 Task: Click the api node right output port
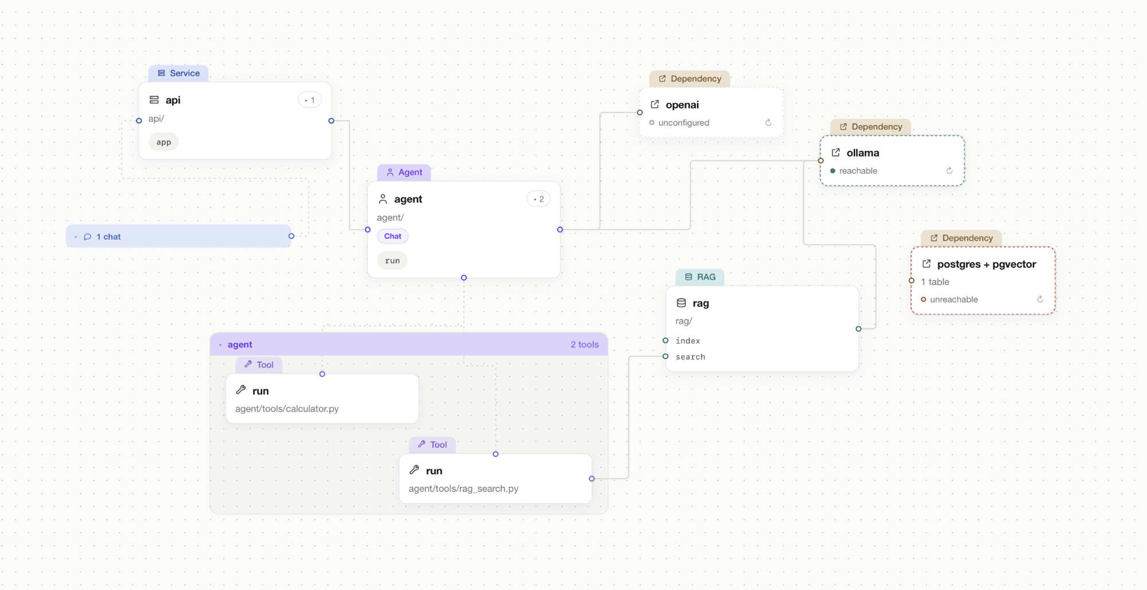point(331,121)
